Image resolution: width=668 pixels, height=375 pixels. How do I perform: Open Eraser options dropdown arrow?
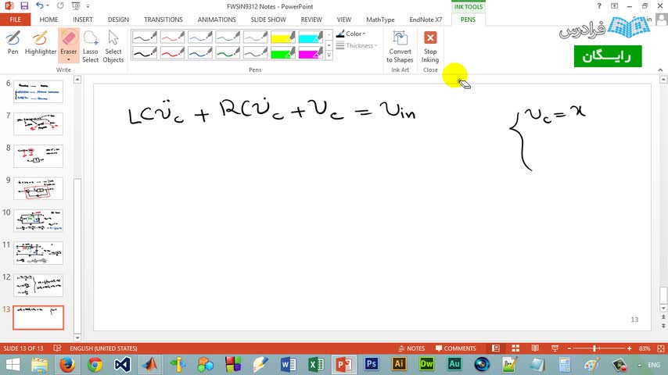click(68, 59)
